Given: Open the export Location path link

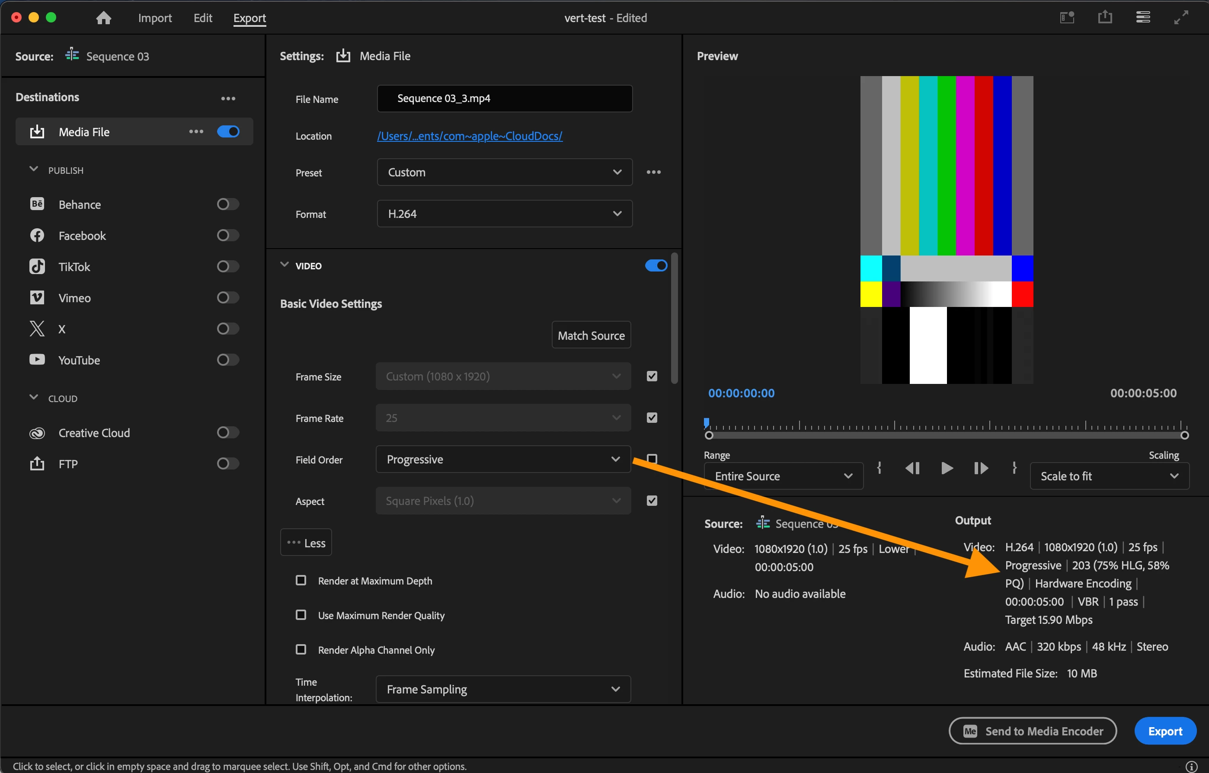Looking at the screenshot, I should [470, 136].
